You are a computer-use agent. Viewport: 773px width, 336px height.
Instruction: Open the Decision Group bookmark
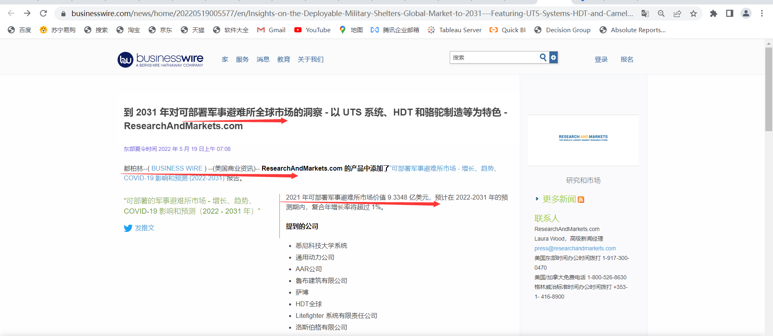562,30
